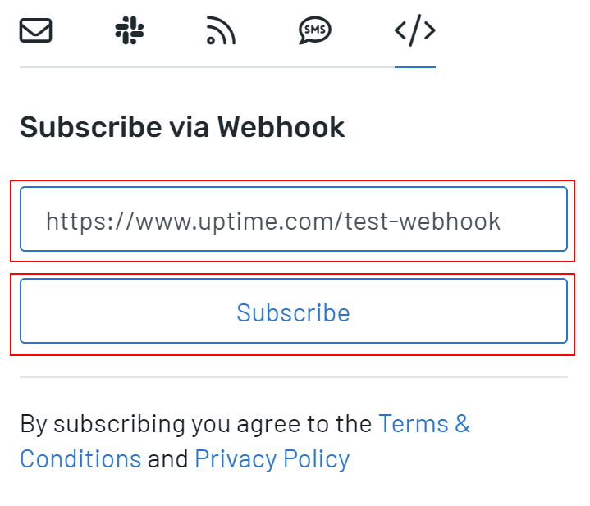Click the Subscribe via Webhook heading
590x506 pixels.
182,127
